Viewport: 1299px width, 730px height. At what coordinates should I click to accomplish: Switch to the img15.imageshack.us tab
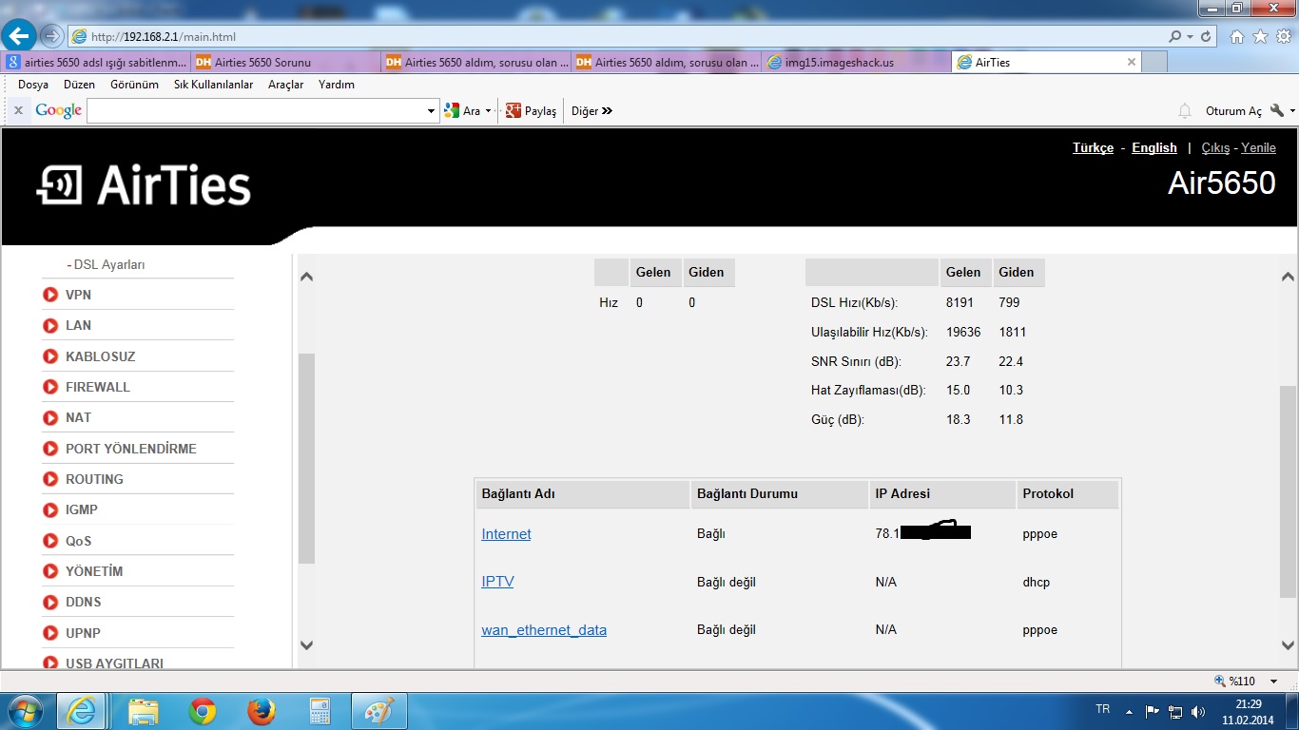856,63
